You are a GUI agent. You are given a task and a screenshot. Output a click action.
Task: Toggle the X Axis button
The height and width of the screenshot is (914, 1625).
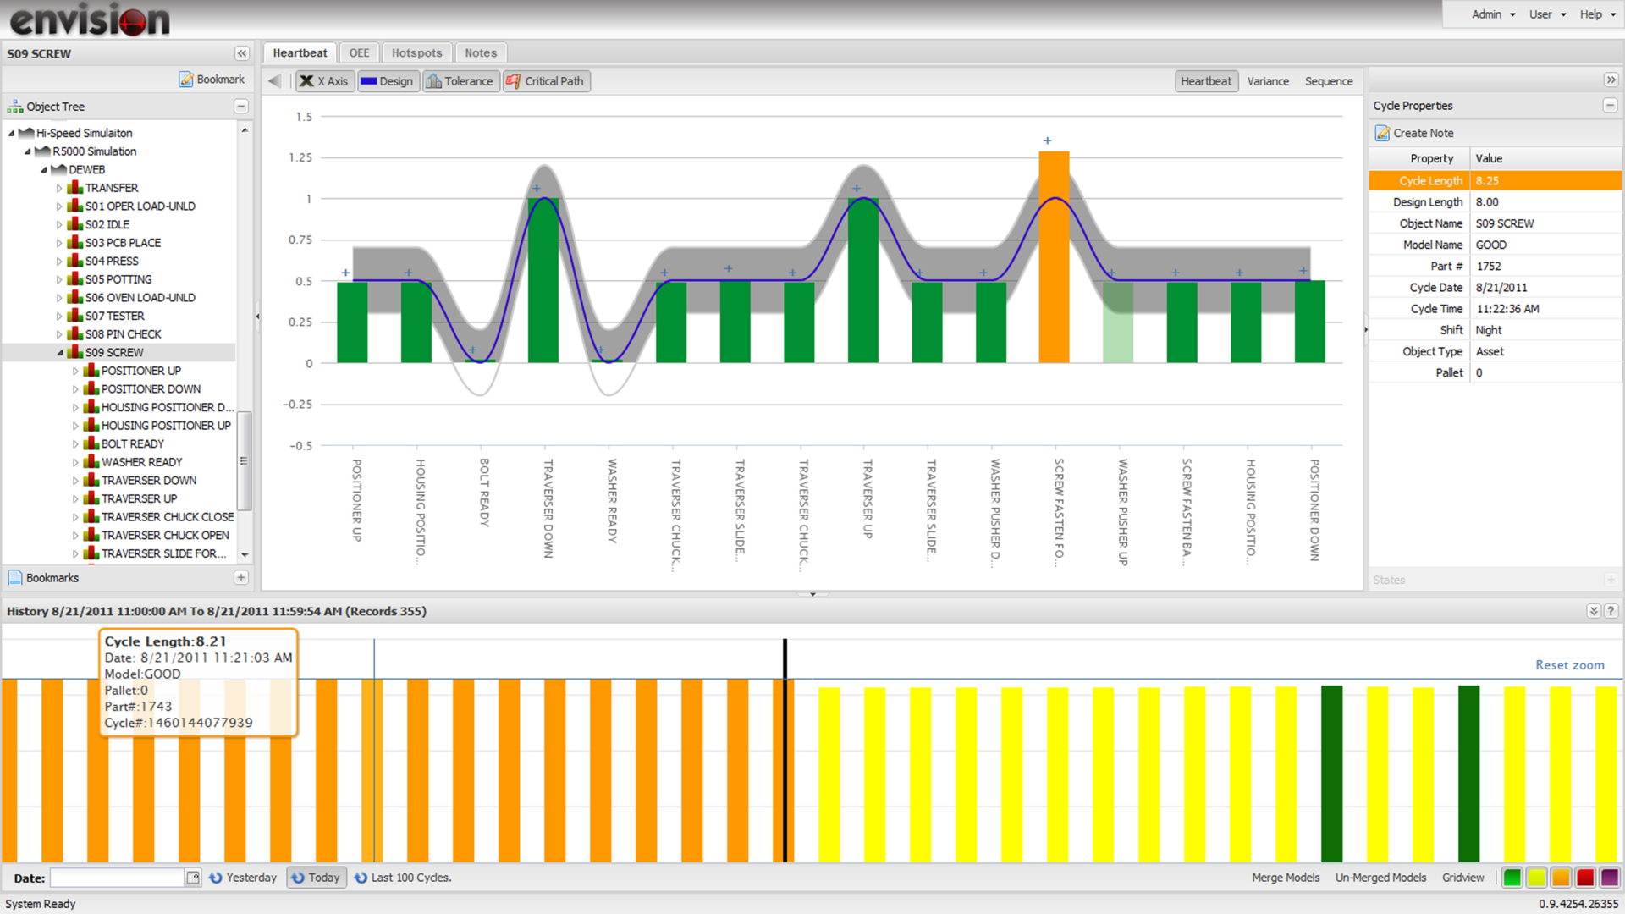tap(324, 81)
